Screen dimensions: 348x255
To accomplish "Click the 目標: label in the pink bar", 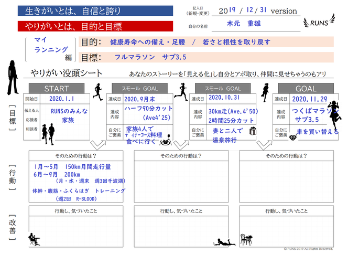I will click(x=91, y=58).
